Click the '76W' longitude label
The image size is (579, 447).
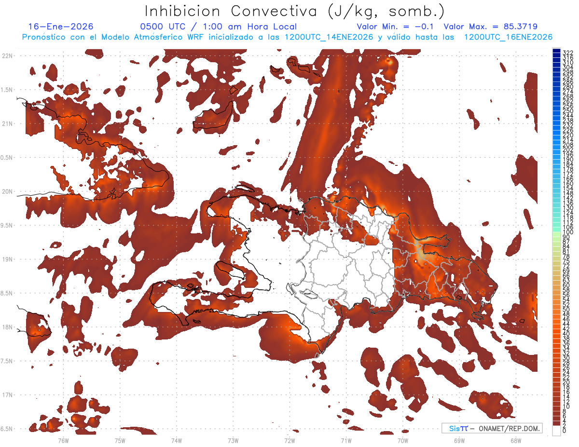pyautogui.click(x=63, y=440)
